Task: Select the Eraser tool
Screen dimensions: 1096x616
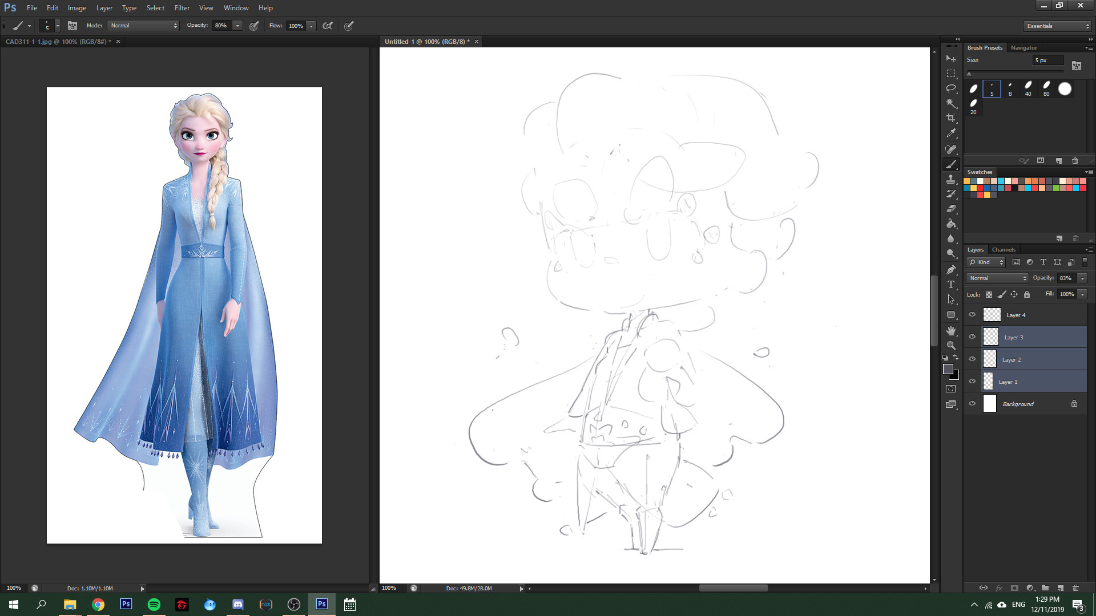Action: (950, 209)
